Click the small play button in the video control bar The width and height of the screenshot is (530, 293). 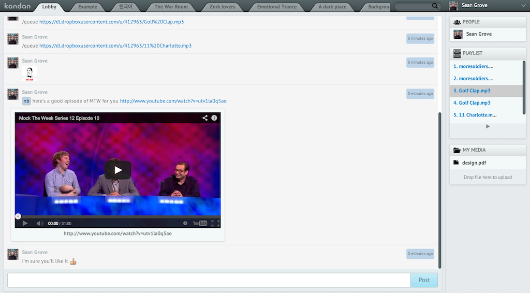(25, 224)
